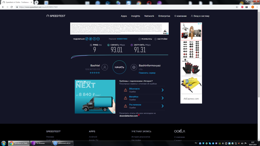Viewport: 260px width, 146px height.
Task: Open the Apps menu
Action: click(124, 16)
